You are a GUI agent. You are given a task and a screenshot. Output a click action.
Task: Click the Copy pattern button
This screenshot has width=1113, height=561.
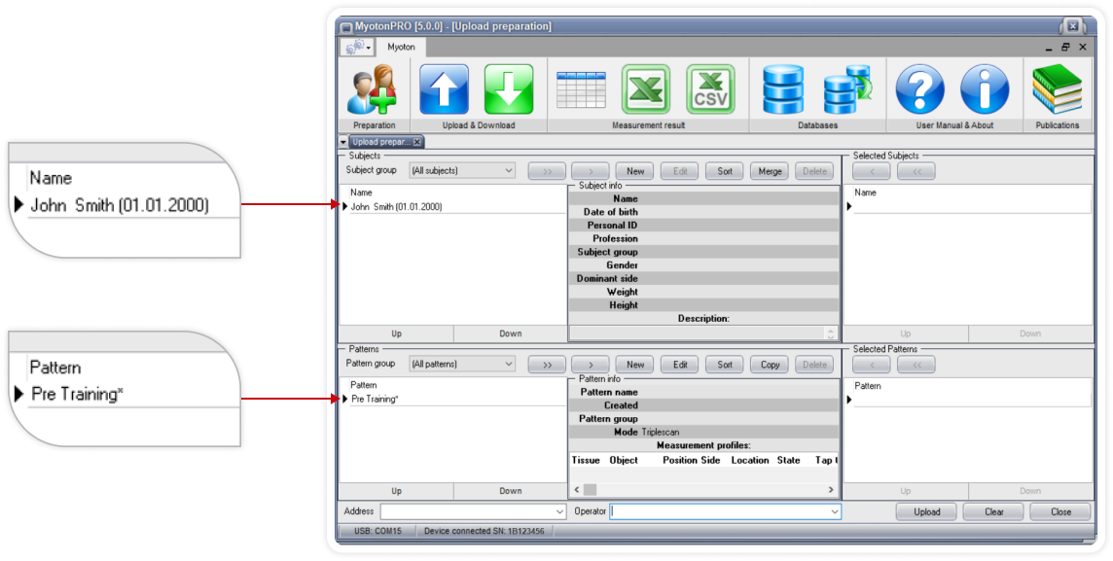click(770, 365)
